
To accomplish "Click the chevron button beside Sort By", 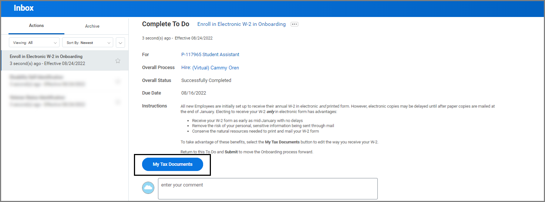I will [x=120, y=43].
